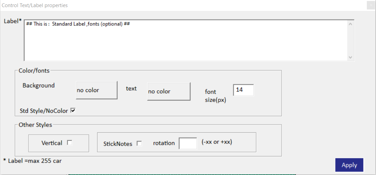Click the (-xx or +xx) hint text

(x=217, y=142)
